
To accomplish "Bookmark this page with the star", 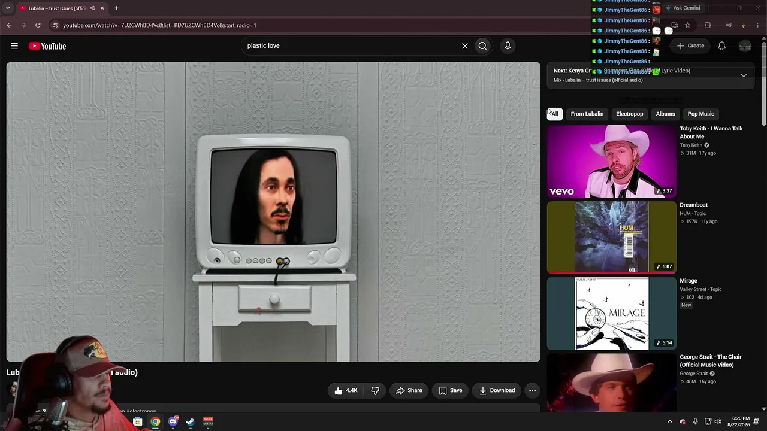I will click(687, 25).
